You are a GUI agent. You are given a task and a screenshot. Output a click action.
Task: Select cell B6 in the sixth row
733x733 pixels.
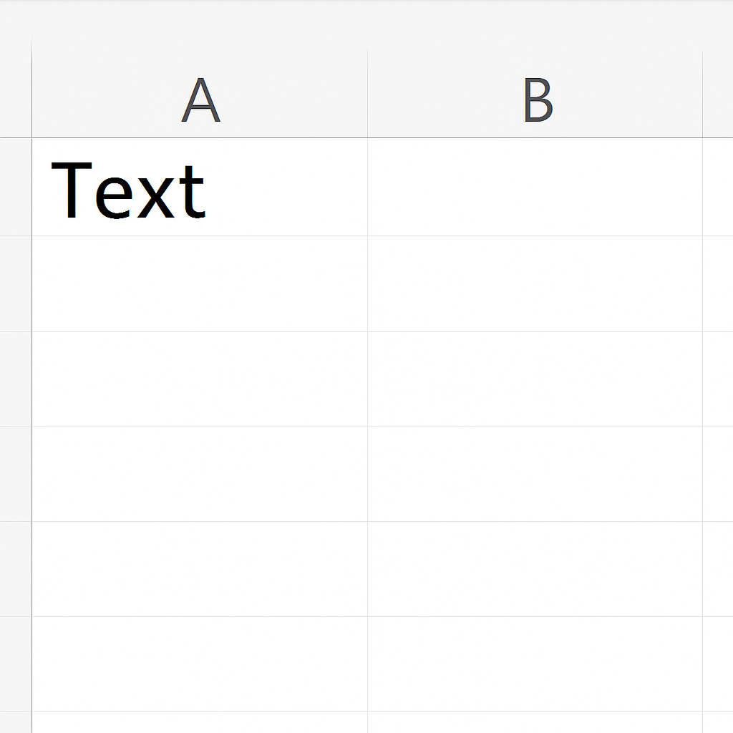click(535, 664)
